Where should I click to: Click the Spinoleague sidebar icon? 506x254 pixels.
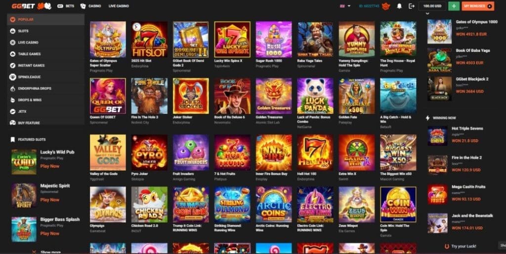tap(12, 77)
